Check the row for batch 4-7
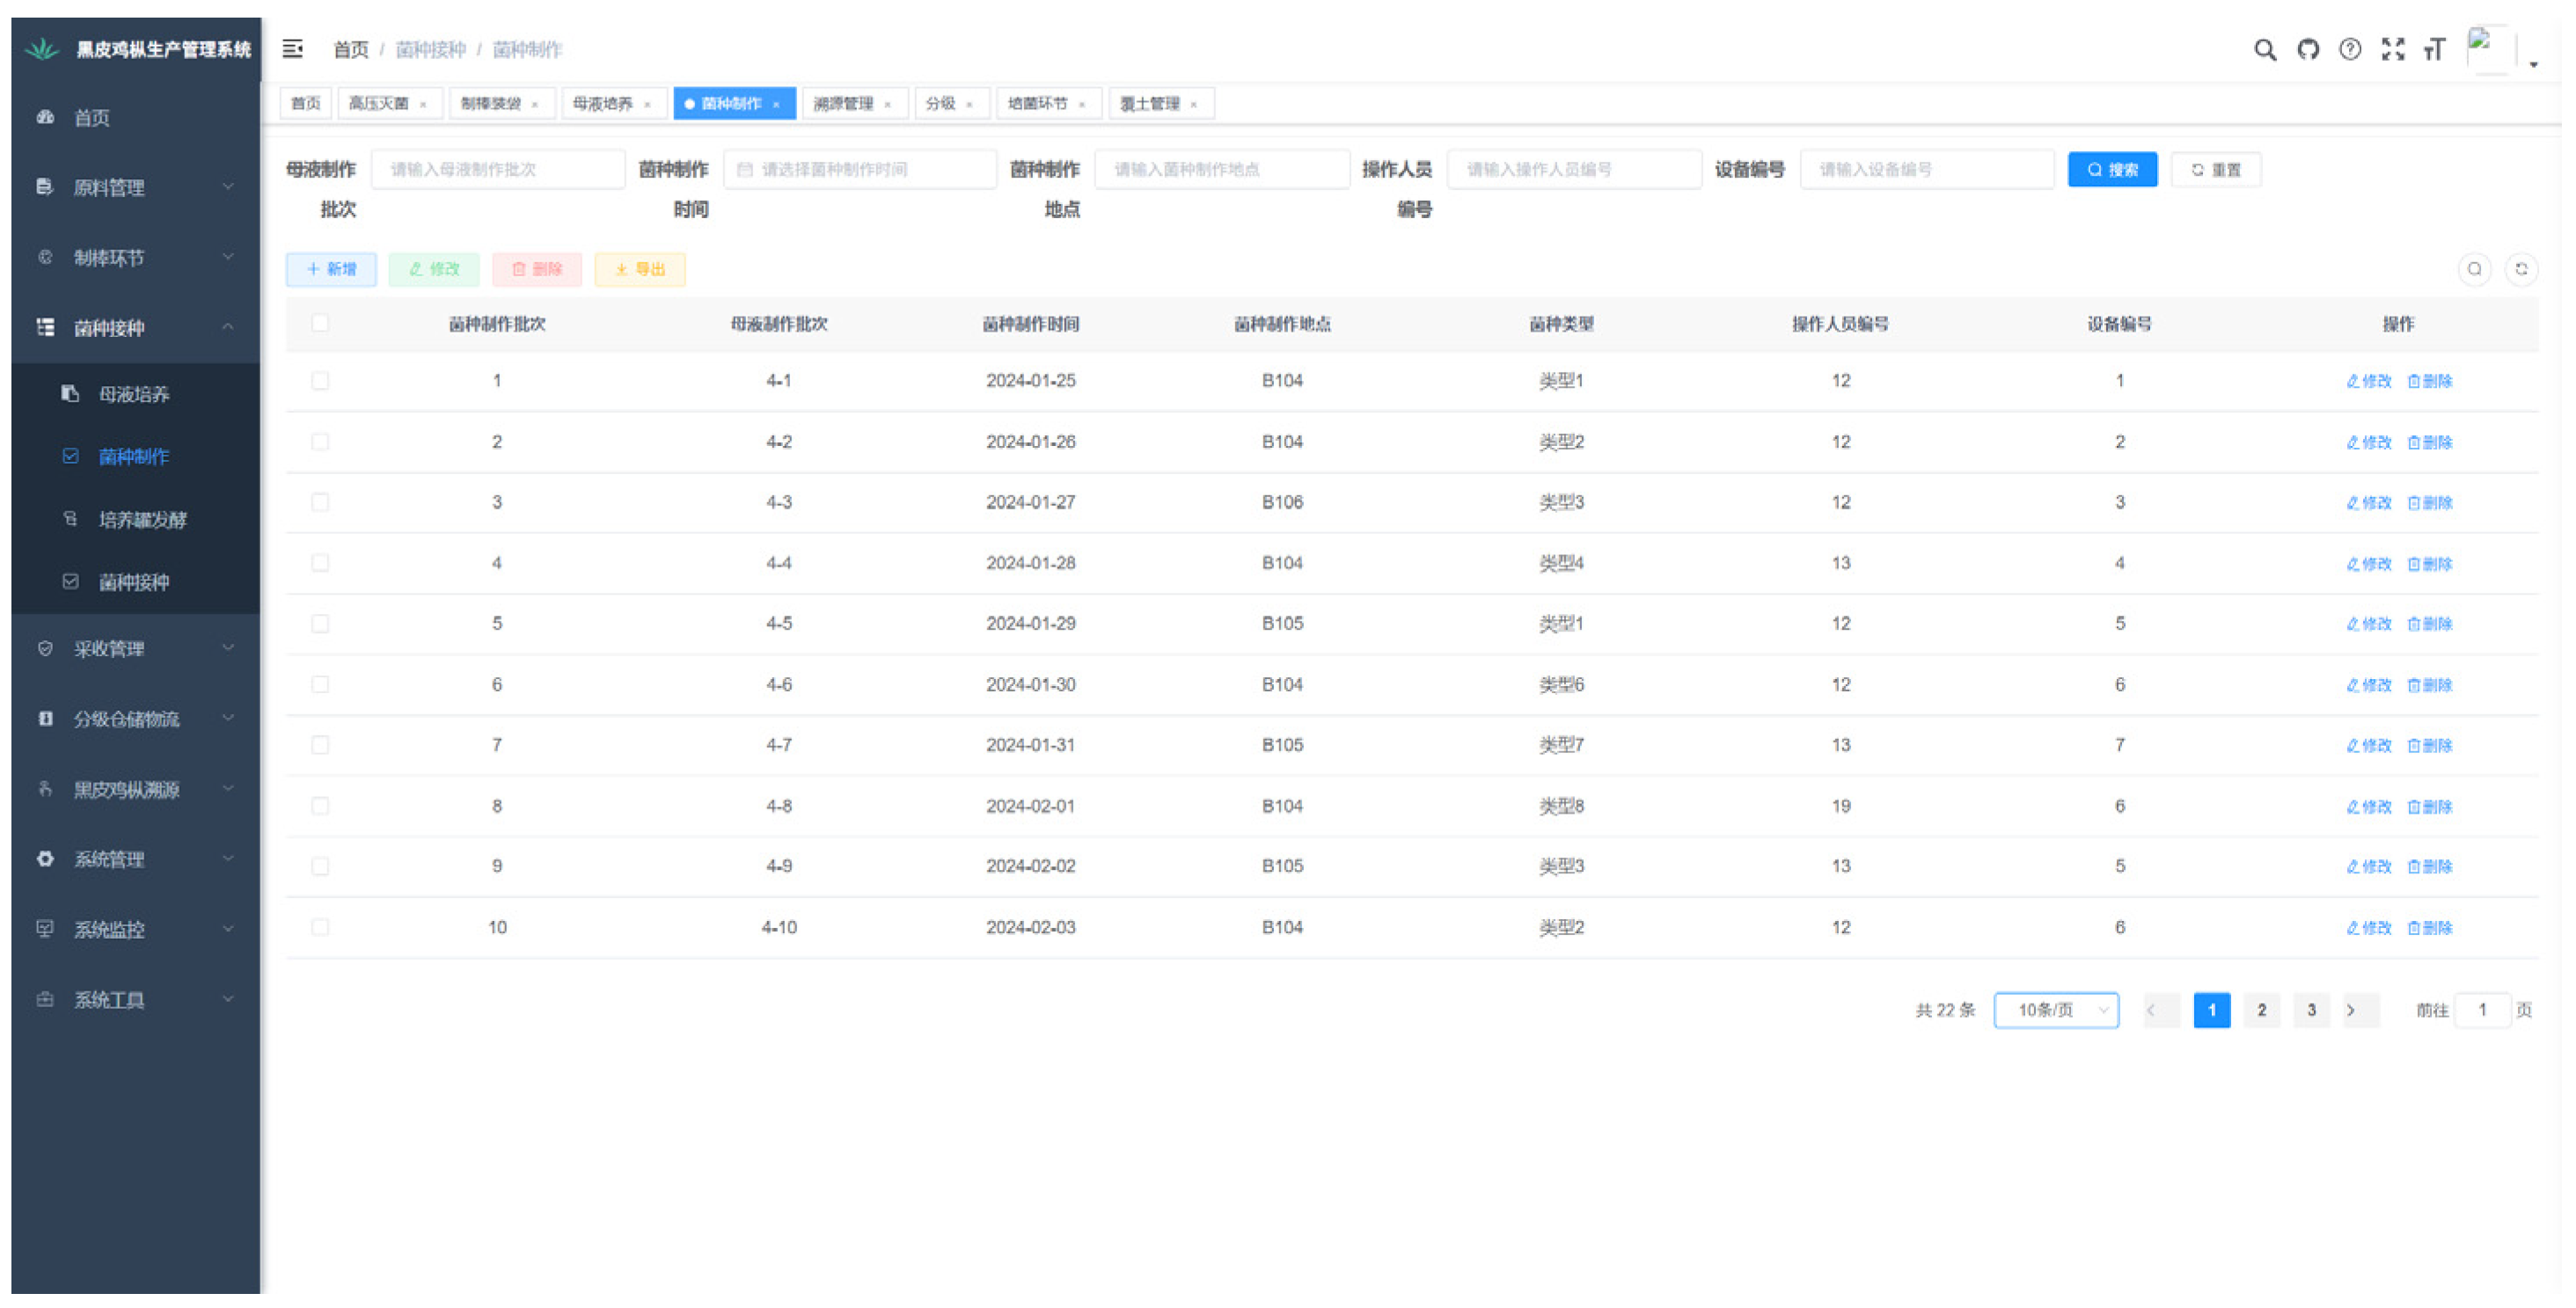The height and width of the screenshot is (1308, 2576). click(x=320, y=745)
